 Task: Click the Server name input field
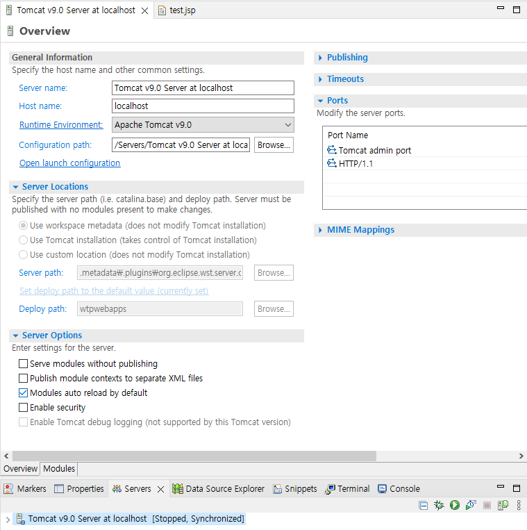203,88
